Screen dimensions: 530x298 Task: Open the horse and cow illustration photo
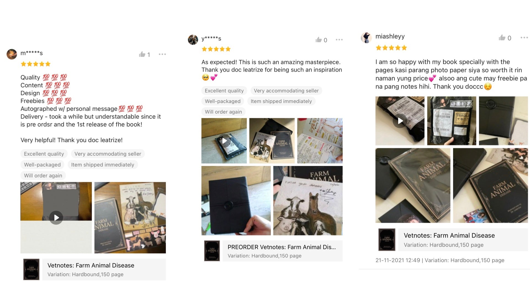[308, 201]
